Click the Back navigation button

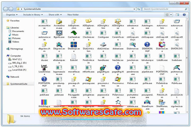[5, 9]
